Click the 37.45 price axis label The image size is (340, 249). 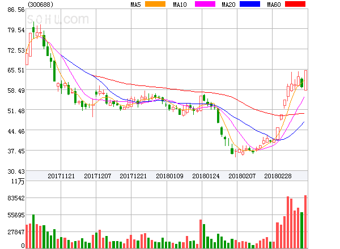(x=16, y=151)
